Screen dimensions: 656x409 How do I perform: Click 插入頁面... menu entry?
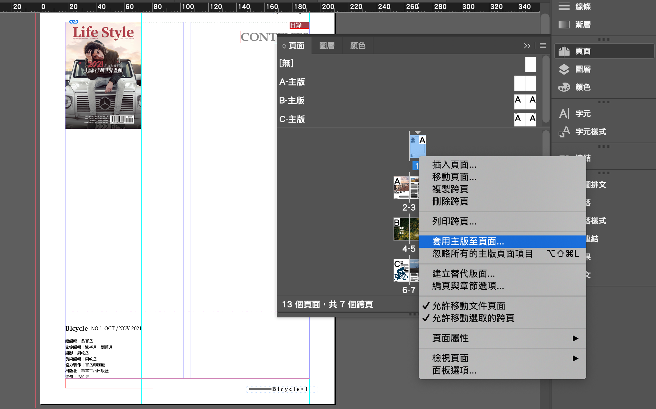[454, 165]
